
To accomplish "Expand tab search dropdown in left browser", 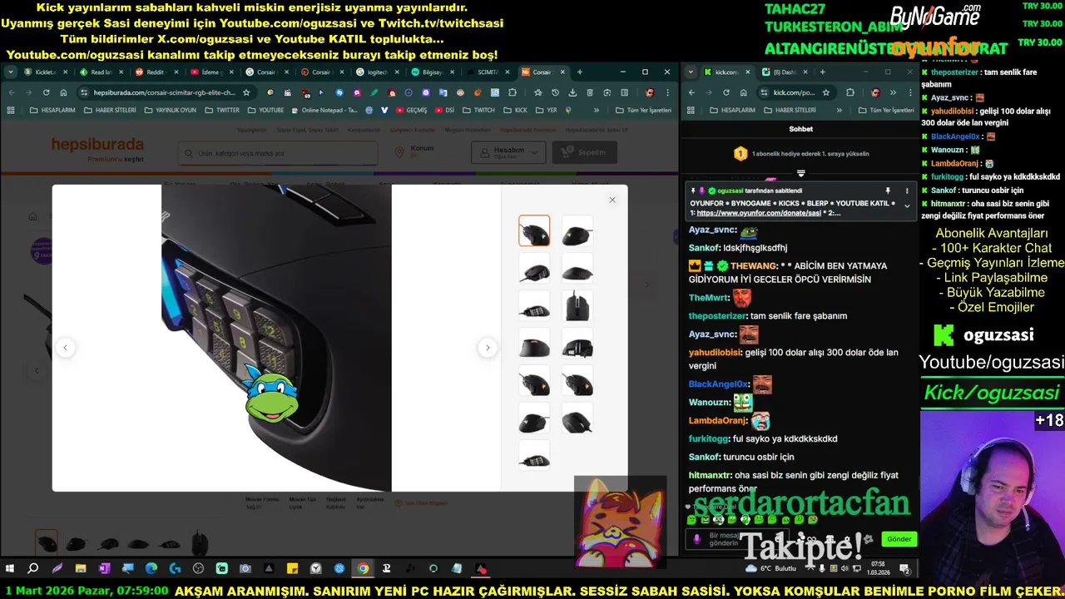I will [x=12, y=72].
